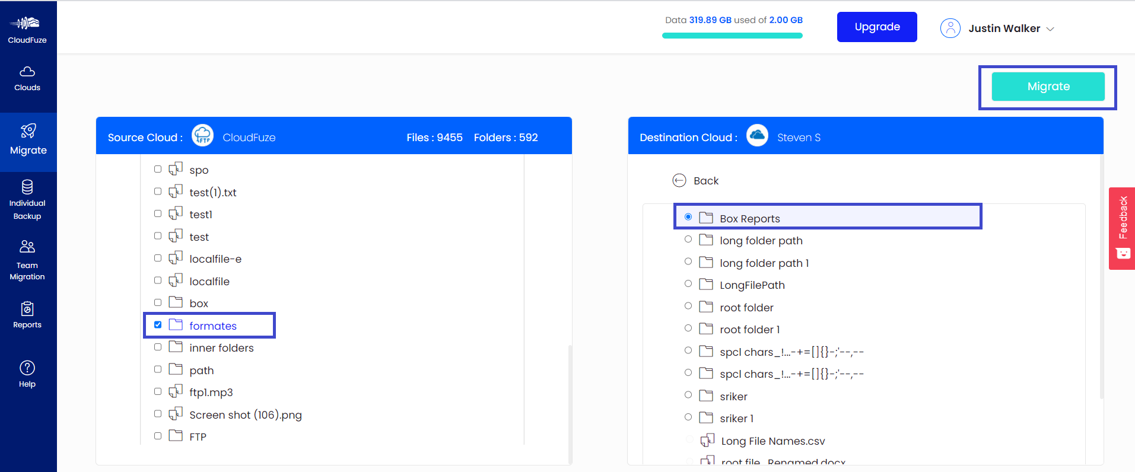Click the Long File Names.csv file icon
The image size is (1135, 472).
[707, 441]
